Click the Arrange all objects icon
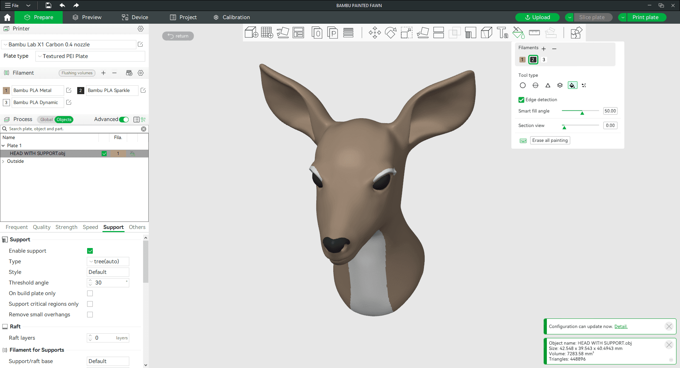680x368 pixels. tap(298, 33)
